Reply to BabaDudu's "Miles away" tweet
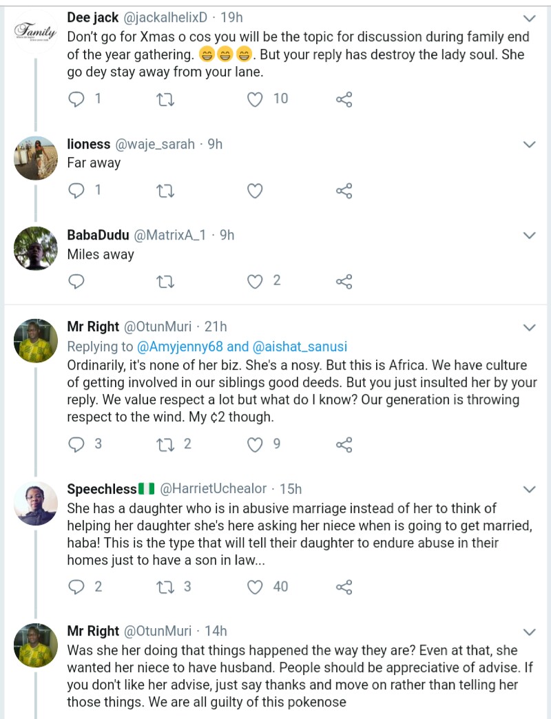551x719 pixels. pos(76,281)
